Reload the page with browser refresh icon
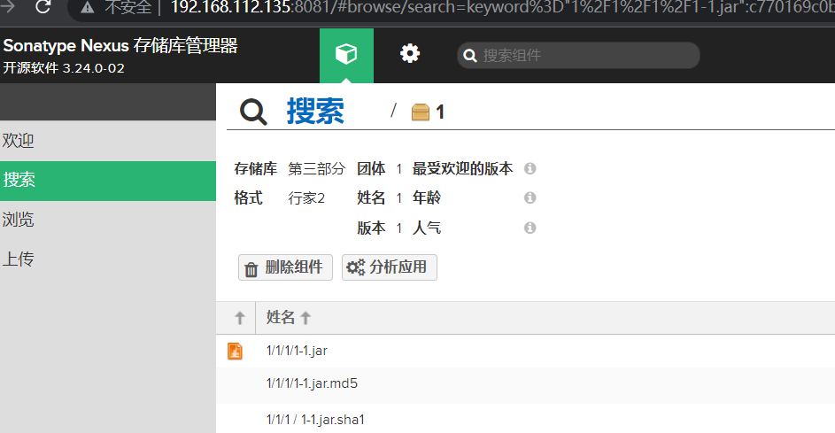This screenshot has width=835, height=433. [43, 7]
